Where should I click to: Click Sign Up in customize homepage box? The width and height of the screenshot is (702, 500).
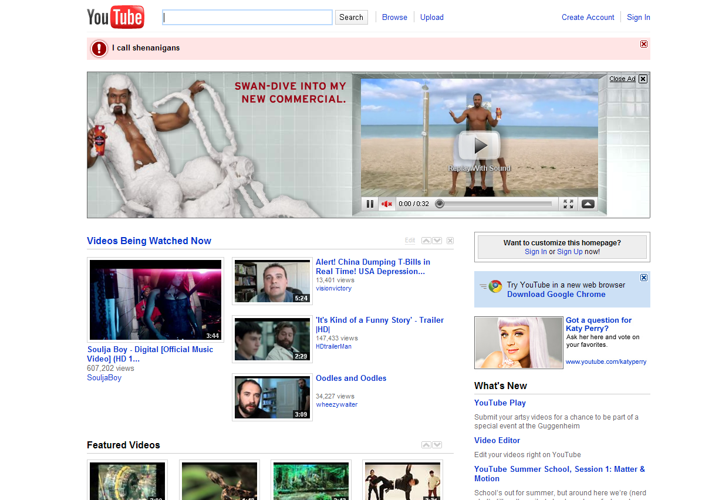pyautogui.click(x=569, y=252)
